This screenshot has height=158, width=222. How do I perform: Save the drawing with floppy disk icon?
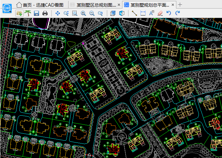(x=36, y=13)
